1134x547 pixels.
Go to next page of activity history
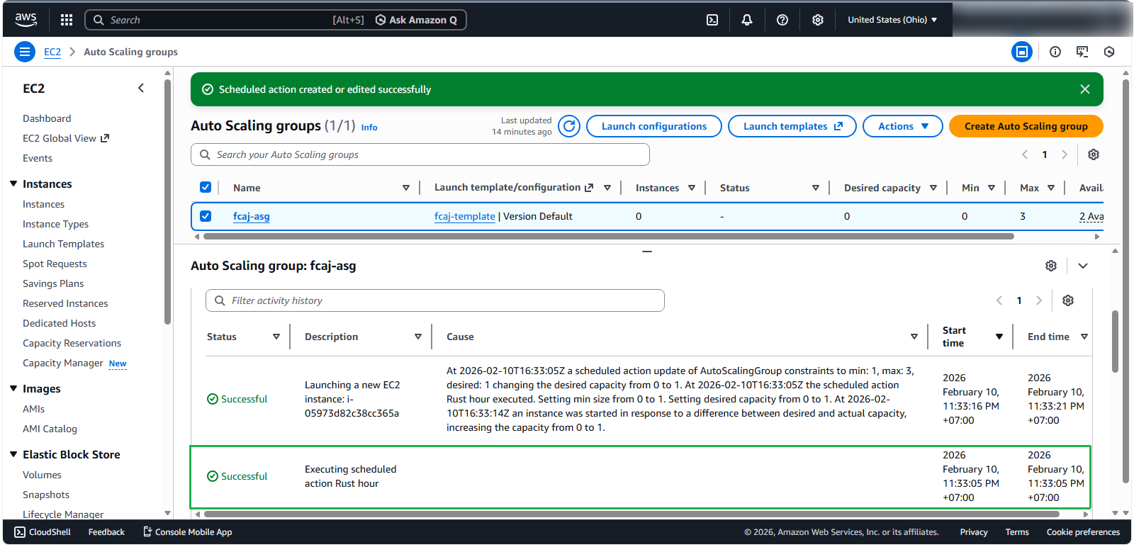pyautogui.click(x=1039, y=300)
